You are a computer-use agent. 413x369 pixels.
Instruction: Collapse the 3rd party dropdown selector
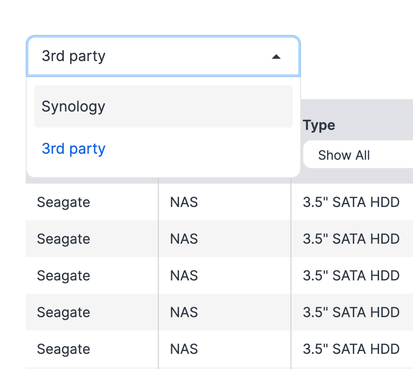(x=163, y=56)
